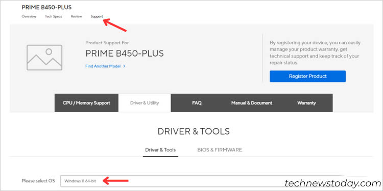Open the Overview tab
The height and width of the screenshot is (191, 383).
tap(29, 17)
